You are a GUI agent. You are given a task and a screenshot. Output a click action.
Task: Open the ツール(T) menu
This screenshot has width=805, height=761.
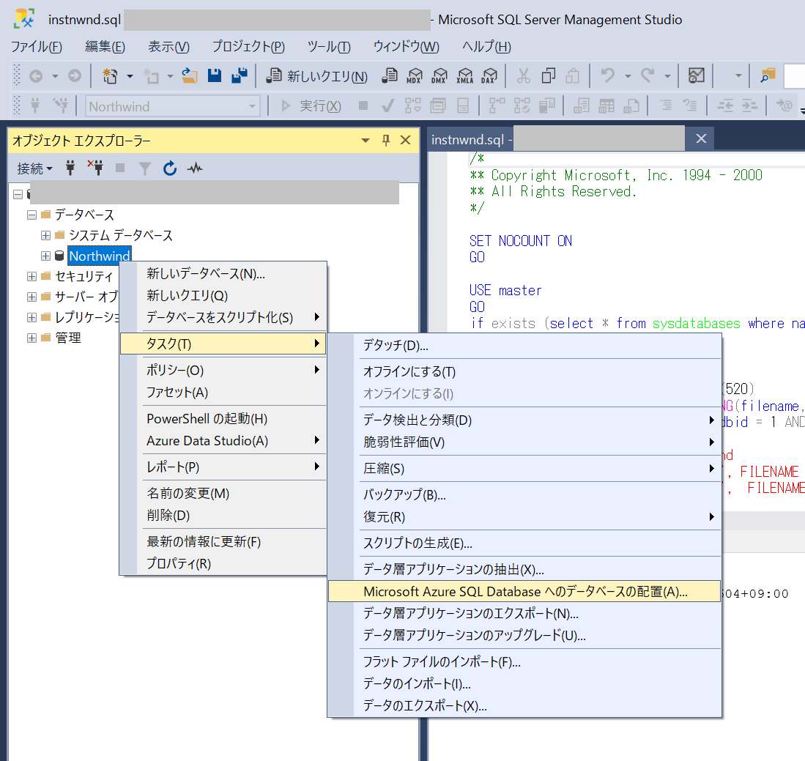tap(329, 47)
